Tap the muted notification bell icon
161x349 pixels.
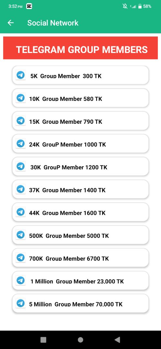125,6
